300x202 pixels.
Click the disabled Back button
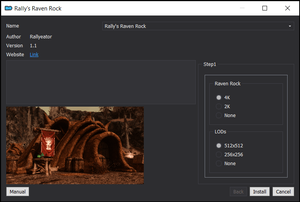(238, 192)
